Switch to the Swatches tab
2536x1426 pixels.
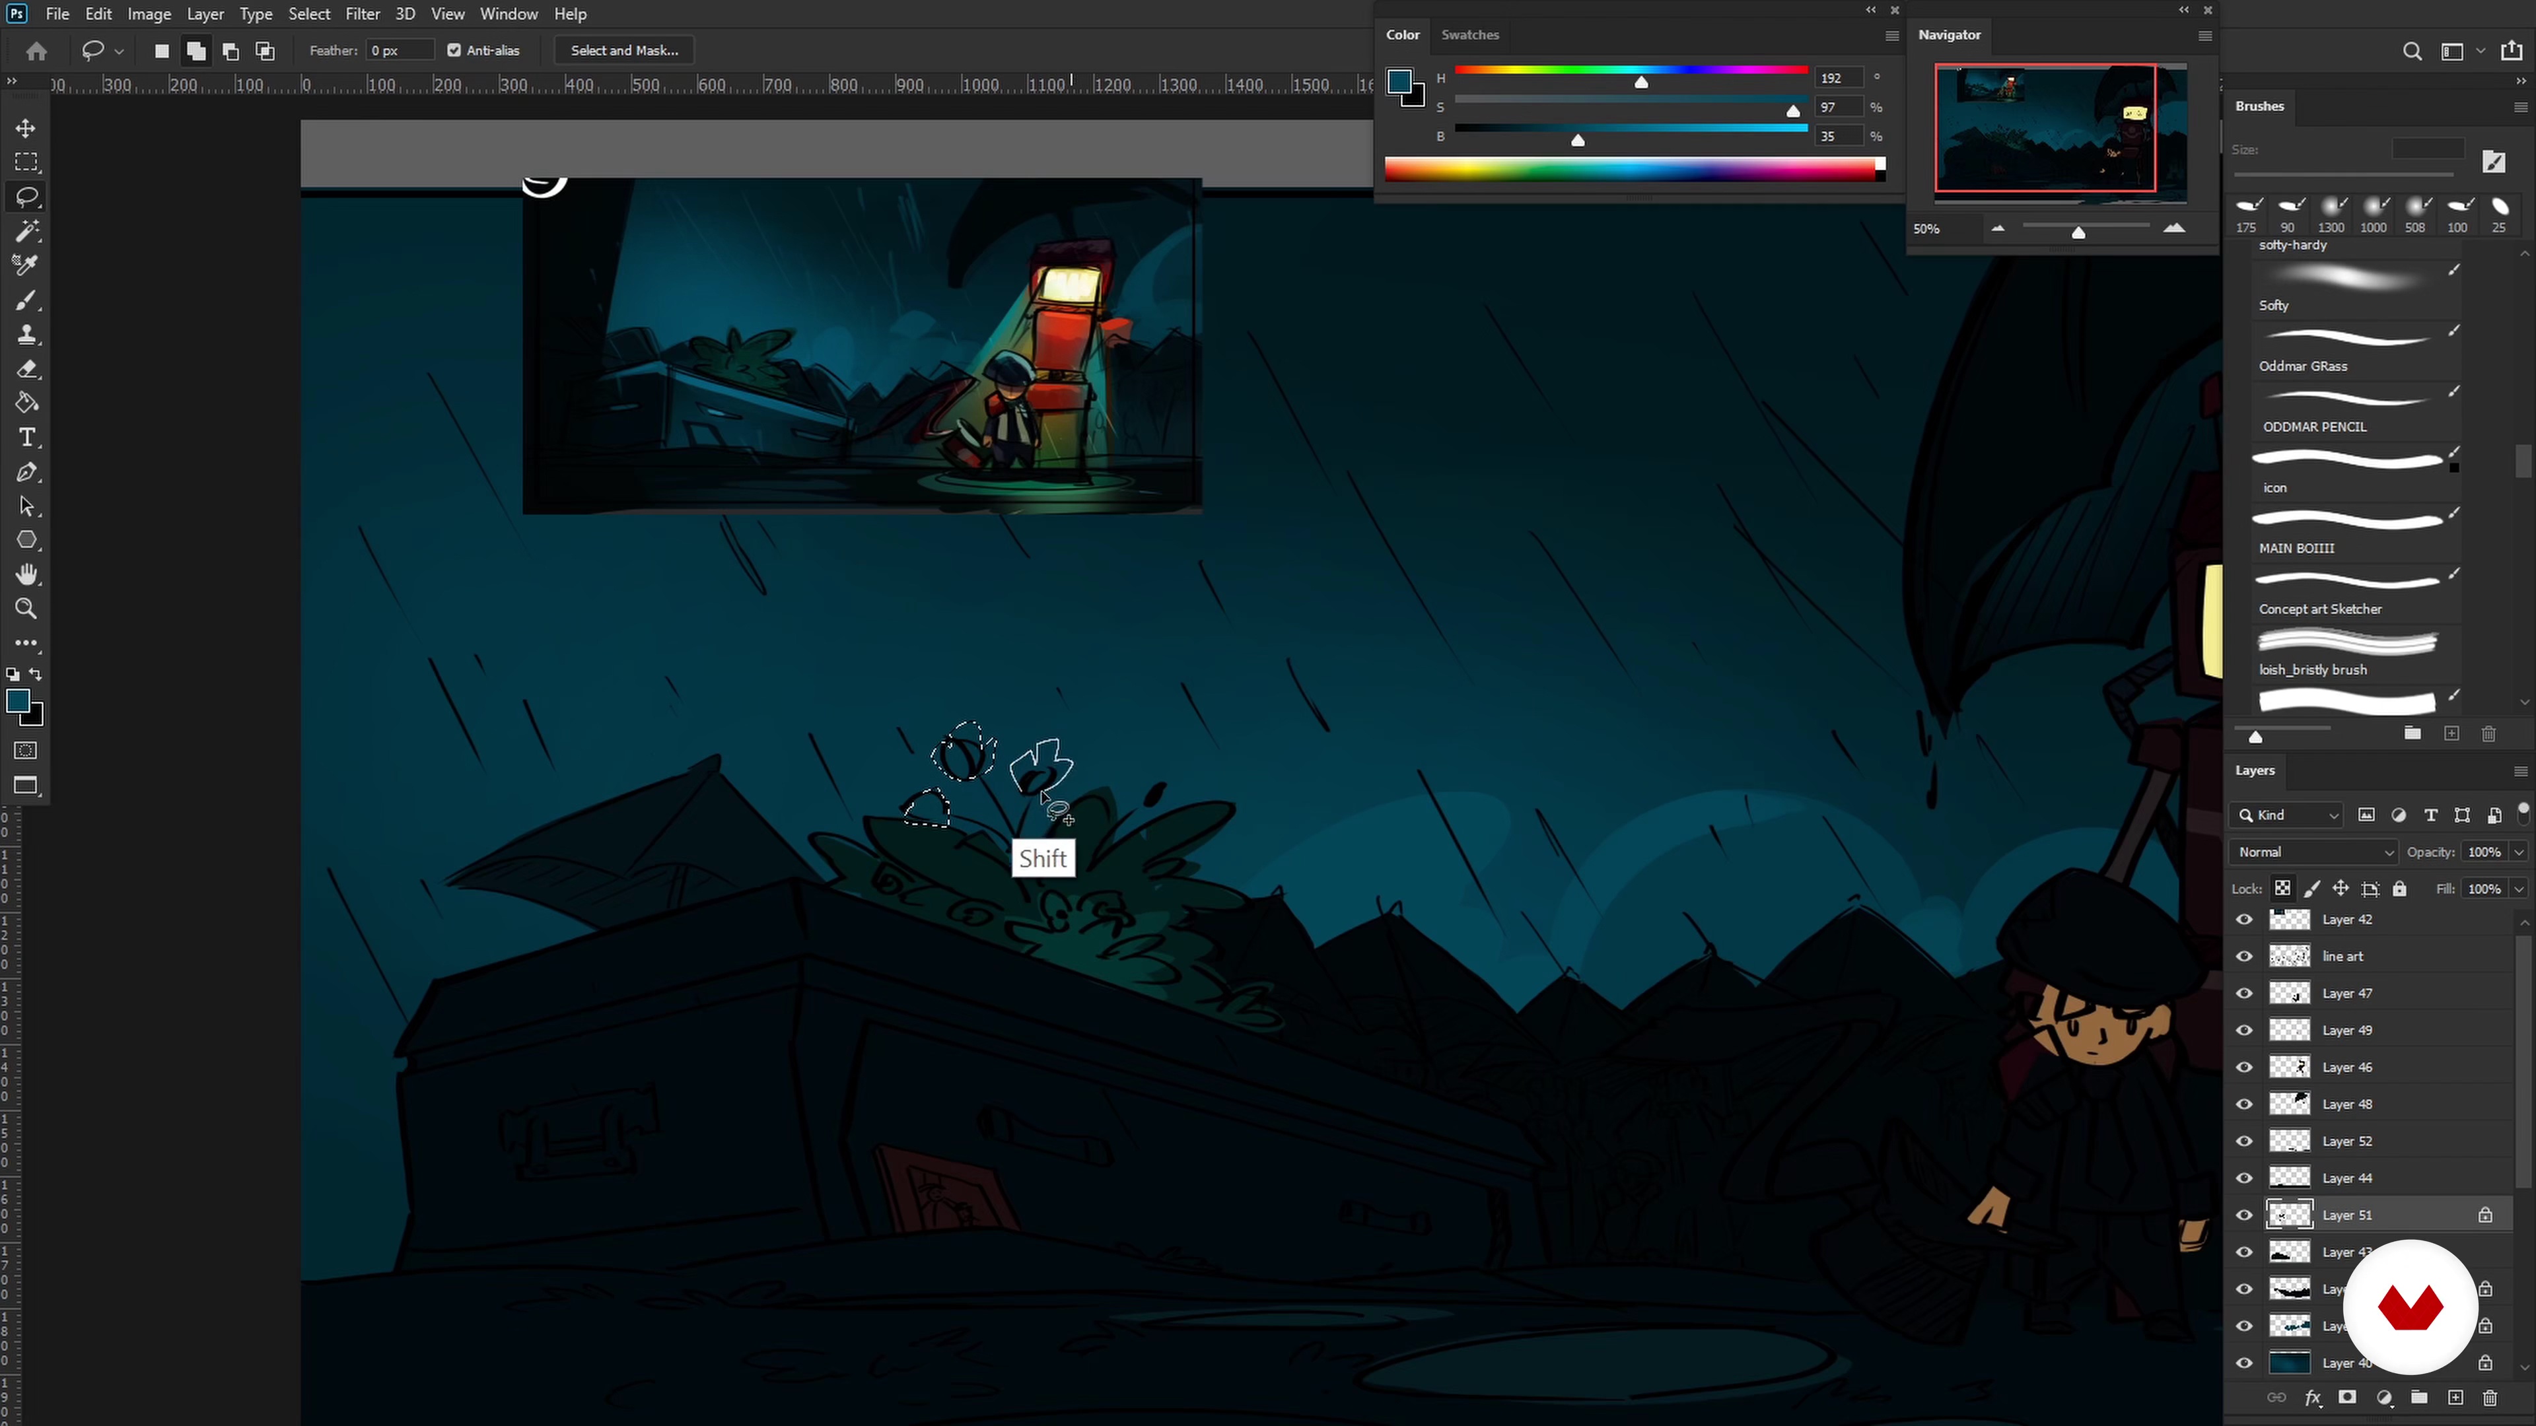(1470, 34)
